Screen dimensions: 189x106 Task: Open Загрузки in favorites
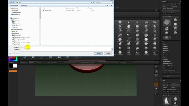[15, 11]
